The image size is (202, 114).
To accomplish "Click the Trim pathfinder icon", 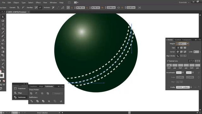I will point(37,101).
